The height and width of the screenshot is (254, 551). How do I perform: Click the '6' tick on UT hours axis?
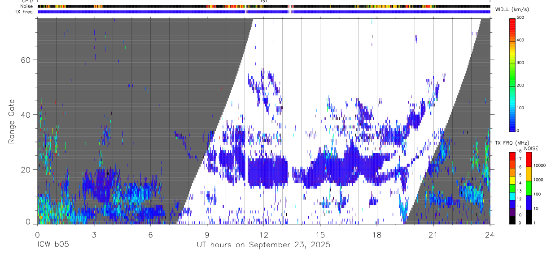coord(150,235)
